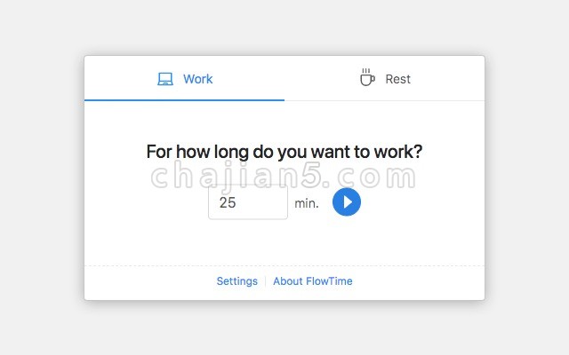Start the timer with the blue play button

pyautogui.click(x=347, y=202)
